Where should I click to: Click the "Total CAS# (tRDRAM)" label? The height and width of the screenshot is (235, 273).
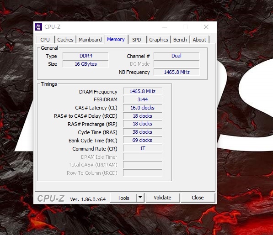(x=93, y=165)
